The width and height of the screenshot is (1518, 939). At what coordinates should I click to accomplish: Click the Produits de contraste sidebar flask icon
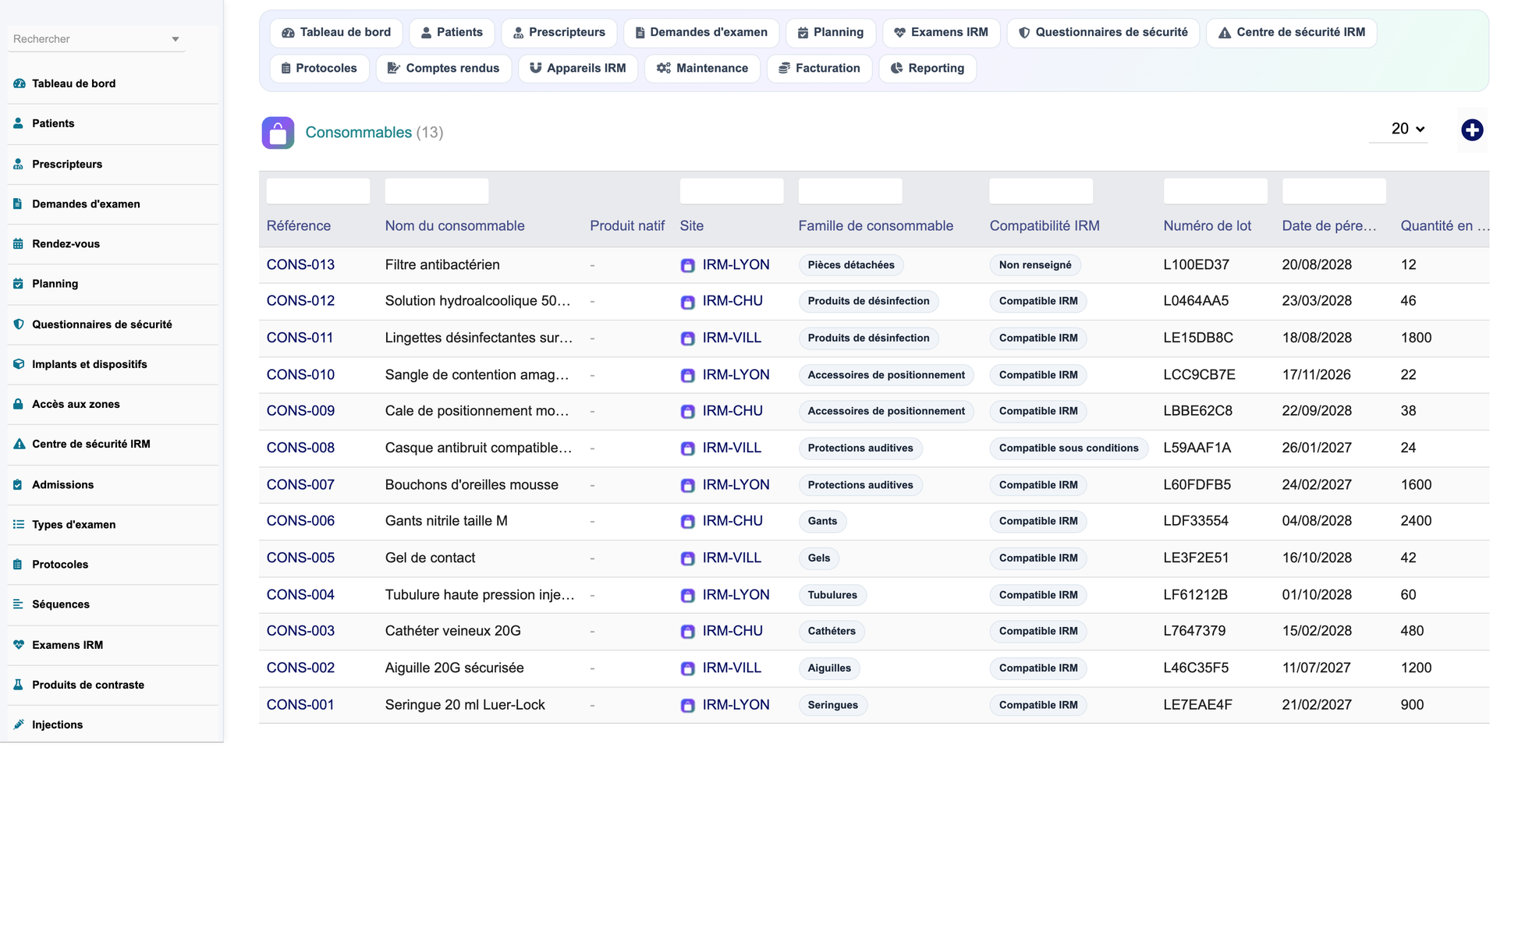19,685
